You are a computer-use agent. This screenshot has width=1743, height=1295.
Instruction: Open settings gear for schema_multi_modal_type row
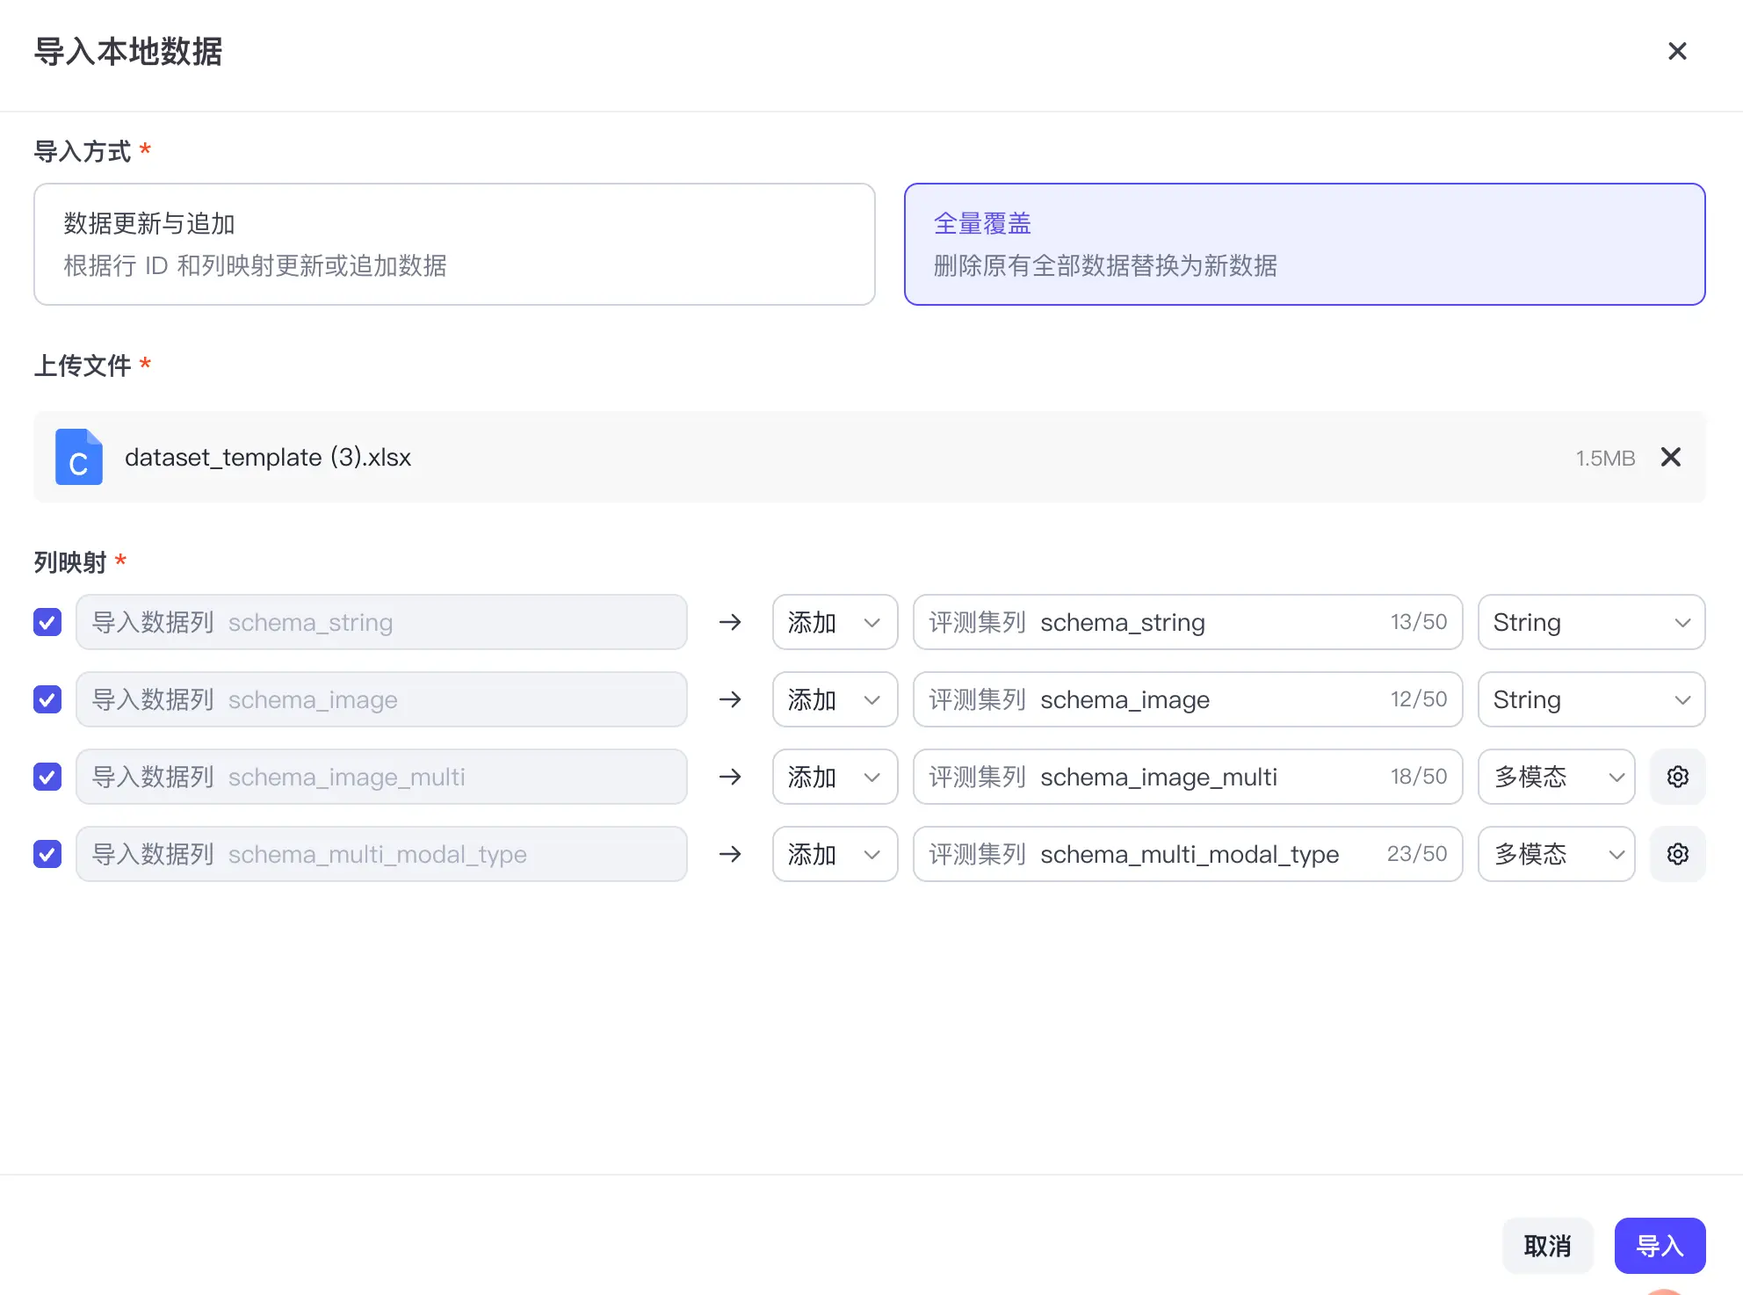point(1678,854)
